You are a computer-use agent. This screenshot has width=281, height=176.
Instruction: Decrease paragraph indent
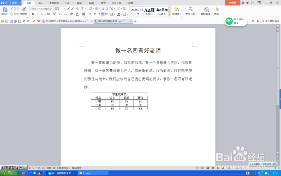[103, 9]
